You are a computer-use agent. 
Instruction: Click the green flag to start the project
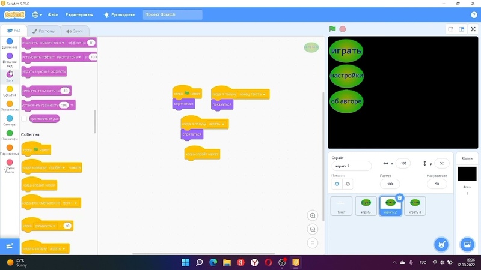point(332,29)
